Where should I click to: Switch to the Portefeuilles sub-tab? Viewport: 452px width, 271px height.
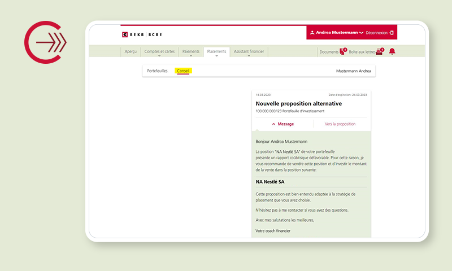point(157,71)
